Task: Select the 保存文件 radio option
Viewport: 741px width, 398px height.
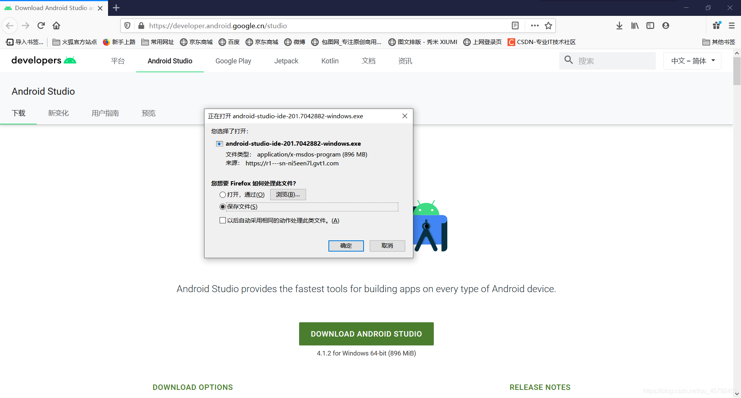Action: click(x=223, y=207)
